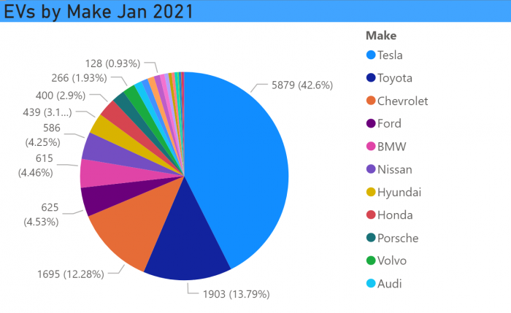This screenshot has height=313, width=511.
Task: Select the 625 (4.53%) data label
Action: pyautogui.click(x=42, y=215)
